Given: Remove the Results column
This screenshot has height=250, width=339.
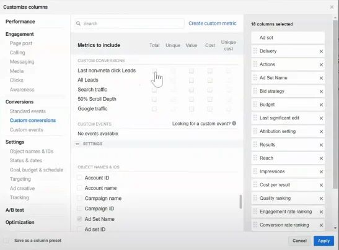Looking at the screenshot, I should (x=321, y=145).
